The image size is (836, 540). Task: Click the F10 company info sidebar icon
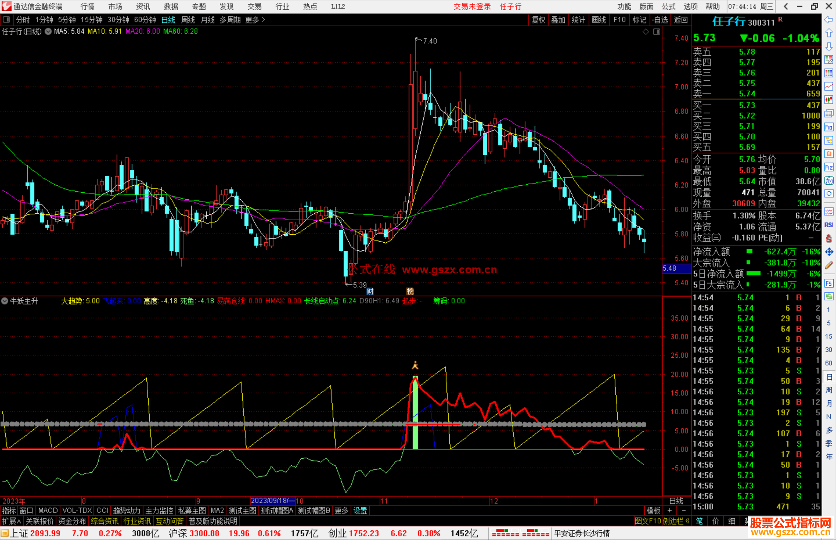pyautogui.click(x=829, y=127)
